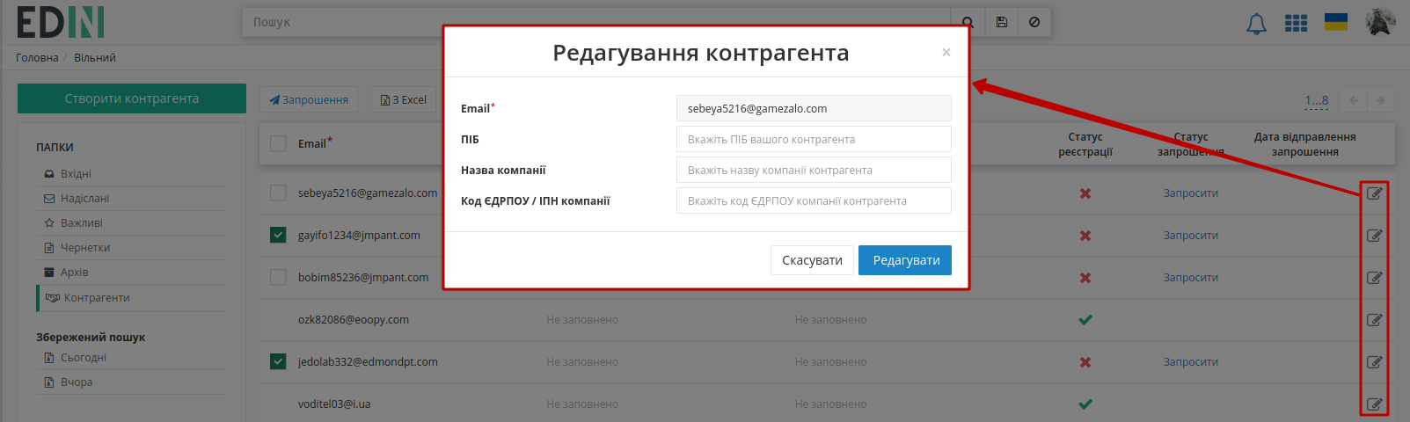This screenshot has width=1410, height=422.
Task: Click Запросити for gayifo1234@jmpant.com
Action: tap(1190, 236)
